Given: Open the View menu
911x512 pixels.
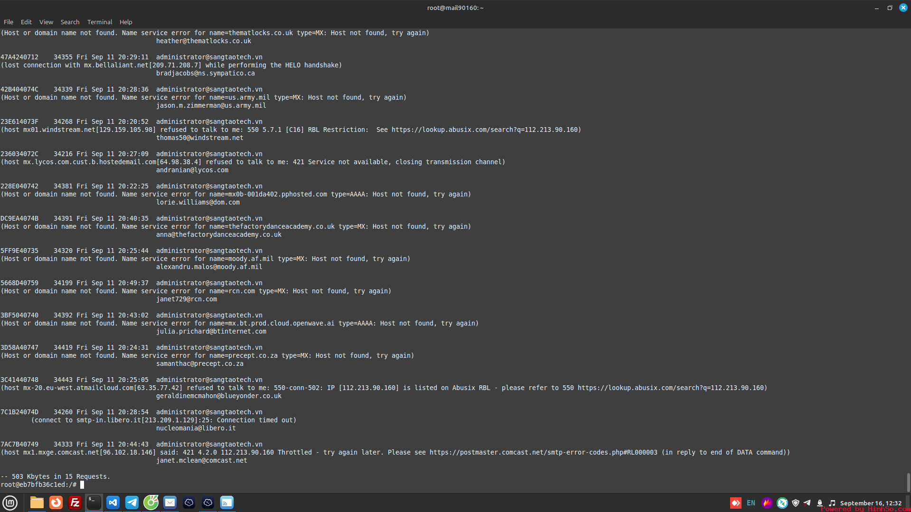Looking at the screenshot, I should click(46, 22).
